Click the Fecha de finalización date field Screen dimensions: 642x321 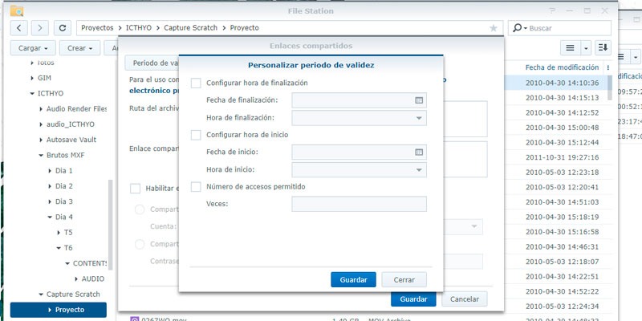(359, 100)
